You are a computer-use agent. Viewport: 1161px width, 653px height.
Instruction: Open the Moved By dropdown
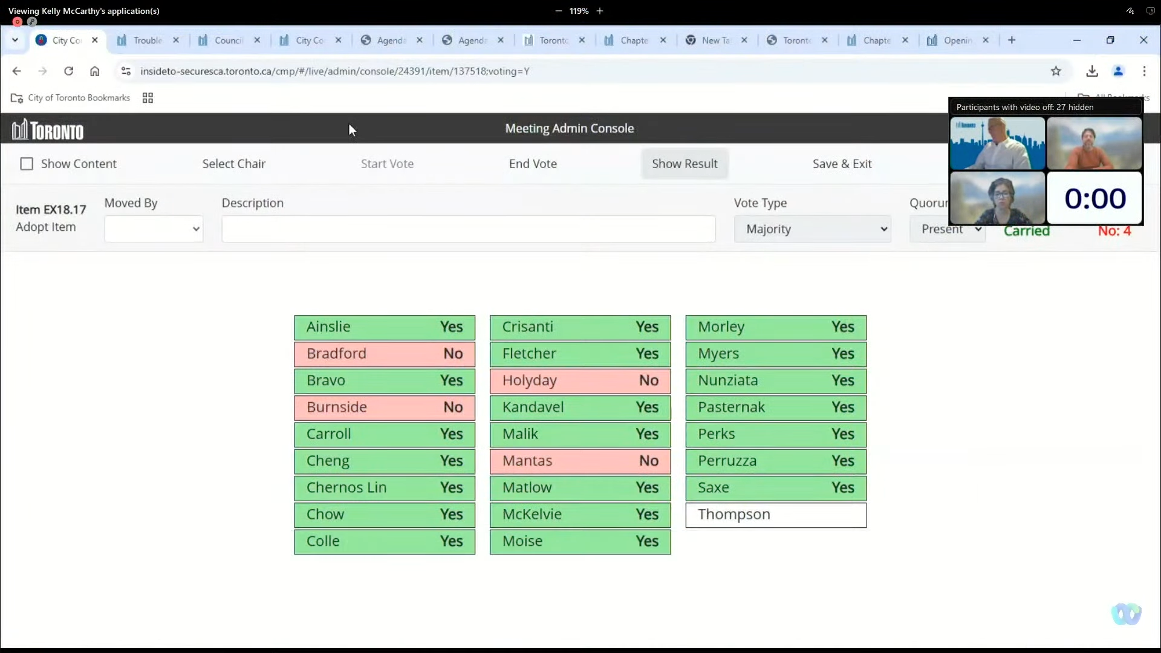point(154,229)
